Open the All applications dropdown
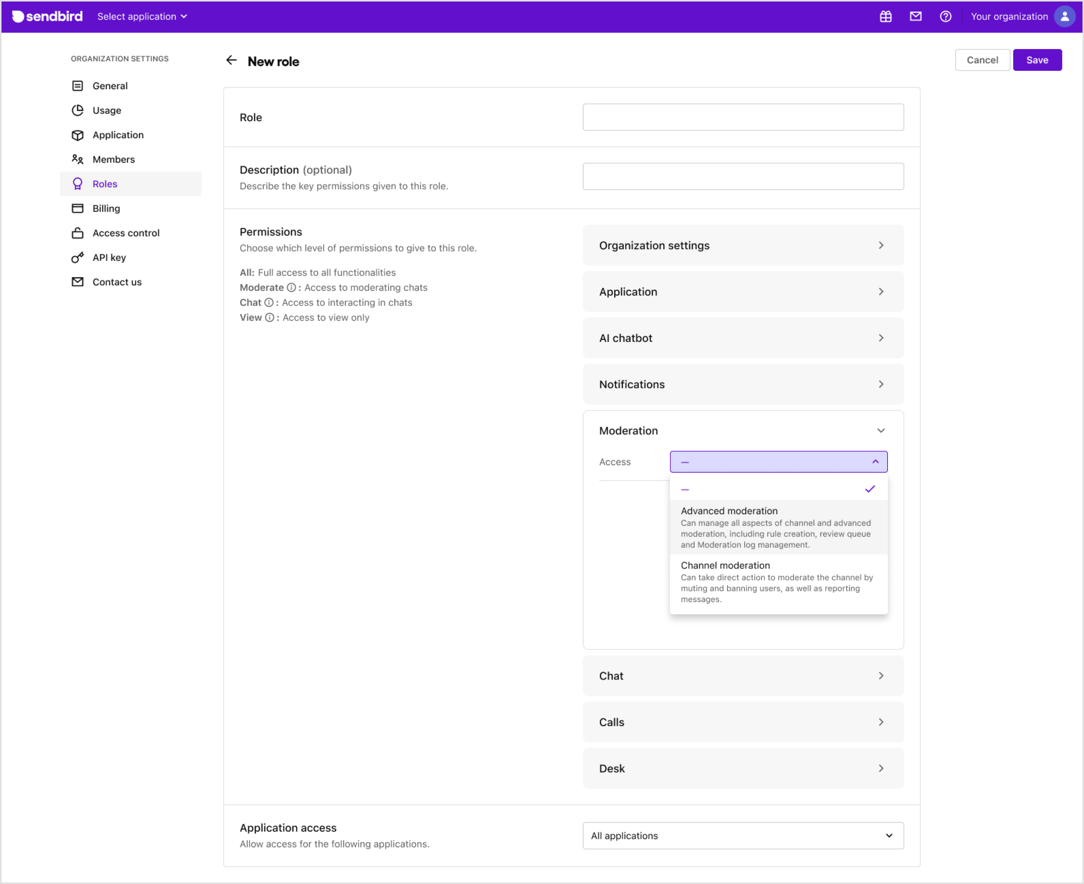 point(743,836)
